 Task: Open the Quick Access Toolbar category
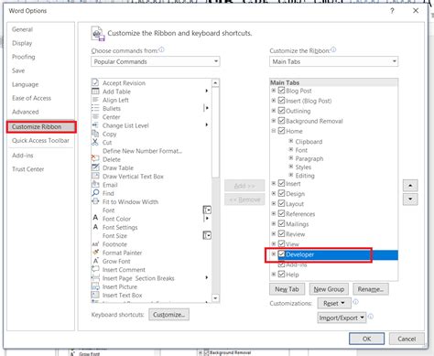(x=40, y=140)
